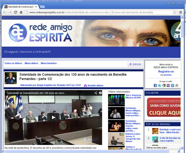Click the horizontal scrollbar right arrow
This screenshot has height=153, width=186.
click(179, 151)
